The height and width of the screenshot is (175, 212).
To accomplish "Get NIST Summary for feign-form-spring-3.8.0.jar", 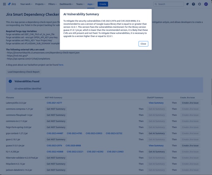I will pyautogui.click(x=56, y=127).
